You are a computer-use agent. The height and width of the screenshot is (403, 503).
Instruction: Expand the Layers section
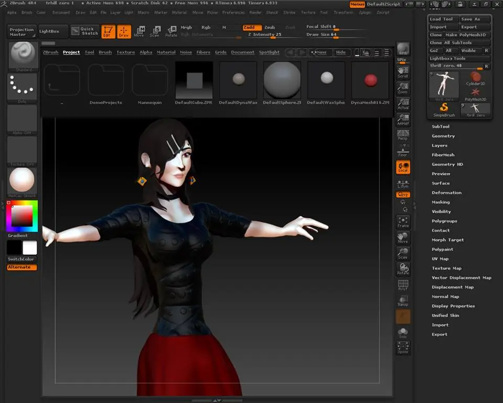[x=440, y=145]
